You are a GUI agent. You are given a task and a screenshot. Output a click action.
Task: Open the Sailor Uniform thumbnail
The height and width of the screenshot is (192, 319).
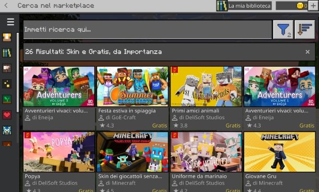[206, 152]
